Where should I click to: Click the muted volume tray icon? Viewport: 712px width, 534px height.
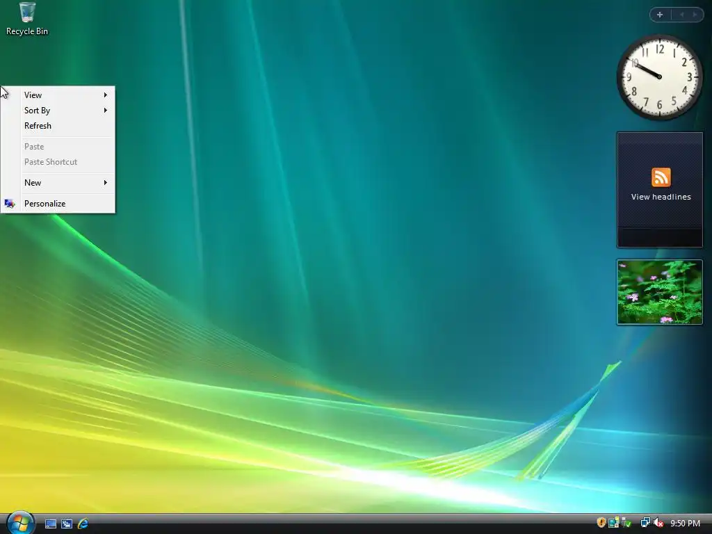click(658, 523)
